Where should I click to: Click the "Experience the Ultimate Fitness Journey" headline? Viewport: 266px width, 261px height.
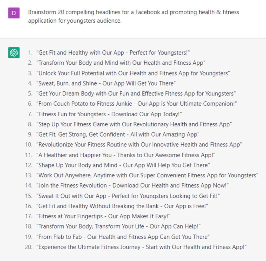point(141,247)
